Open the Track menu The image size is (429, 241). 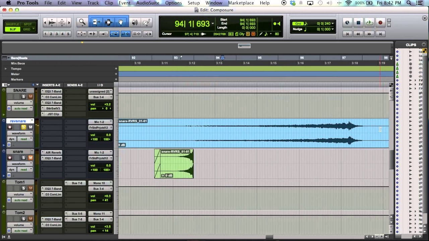(93, 3)
